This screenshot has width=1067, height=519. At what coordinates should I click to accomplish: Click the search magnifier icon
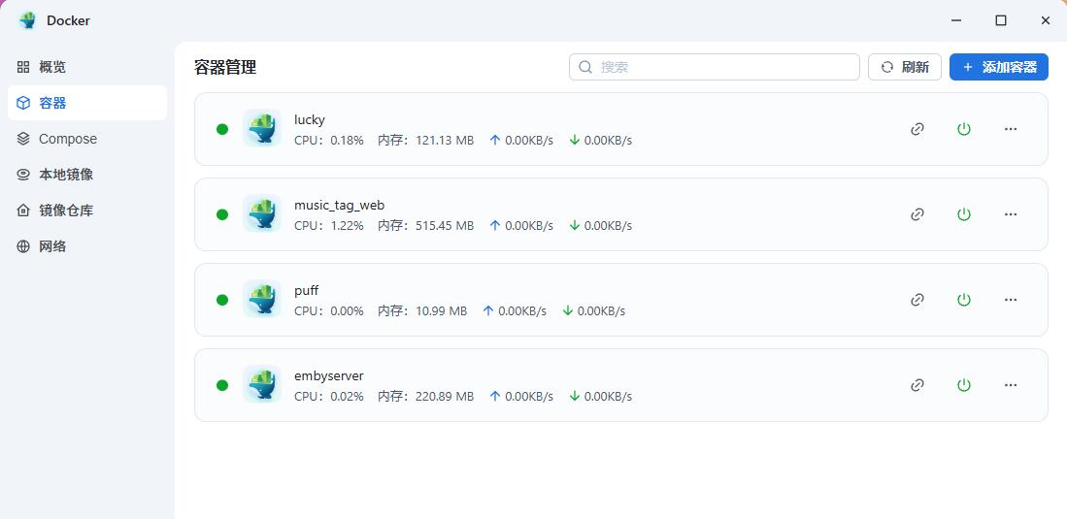pyautogui.click(x=585, y=67)
